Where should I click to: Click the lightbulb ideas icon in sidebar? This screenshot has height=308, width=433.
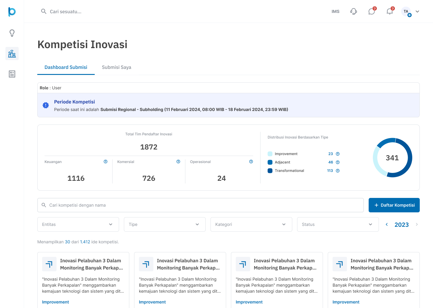coord(12,33)
